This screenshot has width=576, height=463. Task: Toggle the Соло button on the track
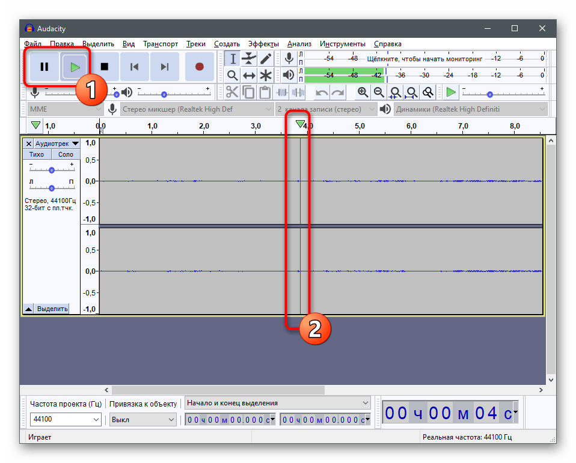66,154
